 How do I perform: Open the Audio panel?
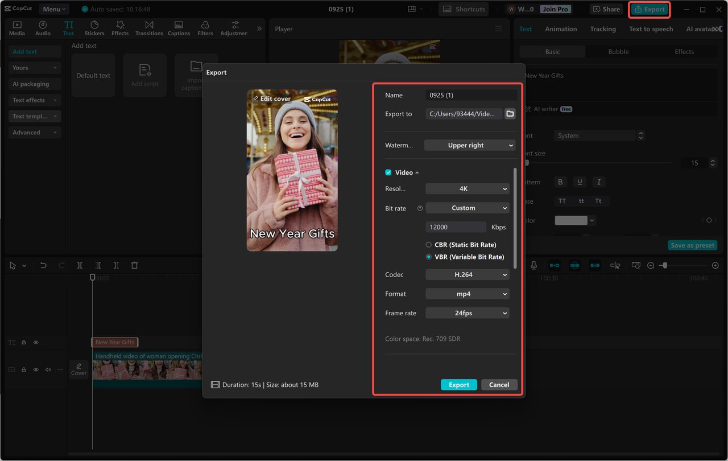coord(43,27)
